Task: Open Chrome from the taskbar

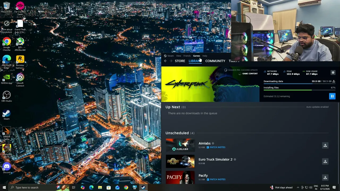Action: click(126, 188)
